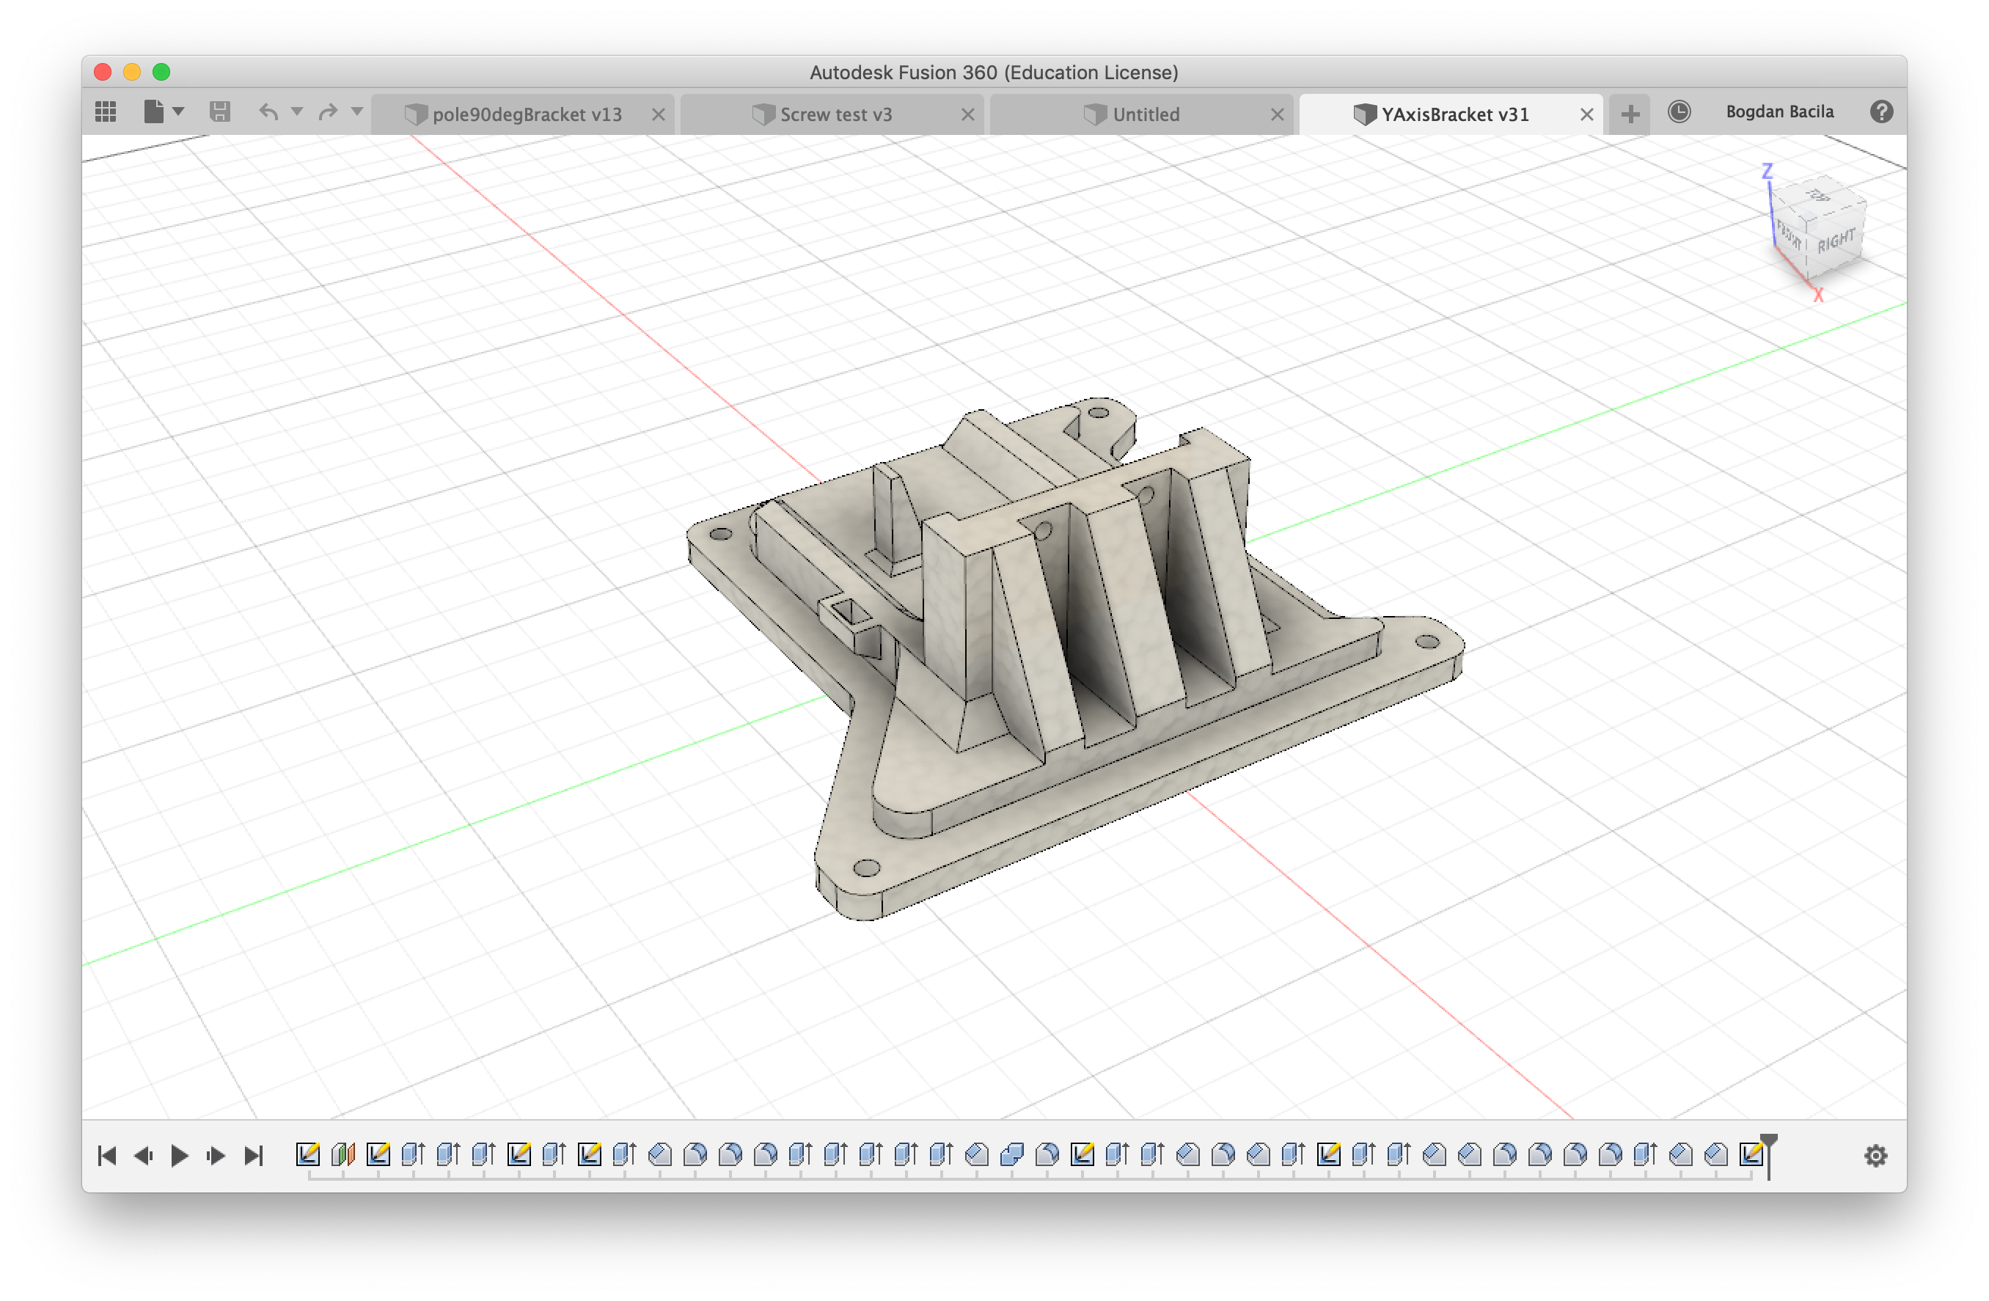Image resolution: width=1989 pixels, height=1301 pixels.
Task: Open the Job Status clock icon
Action: coord(1679,111)
